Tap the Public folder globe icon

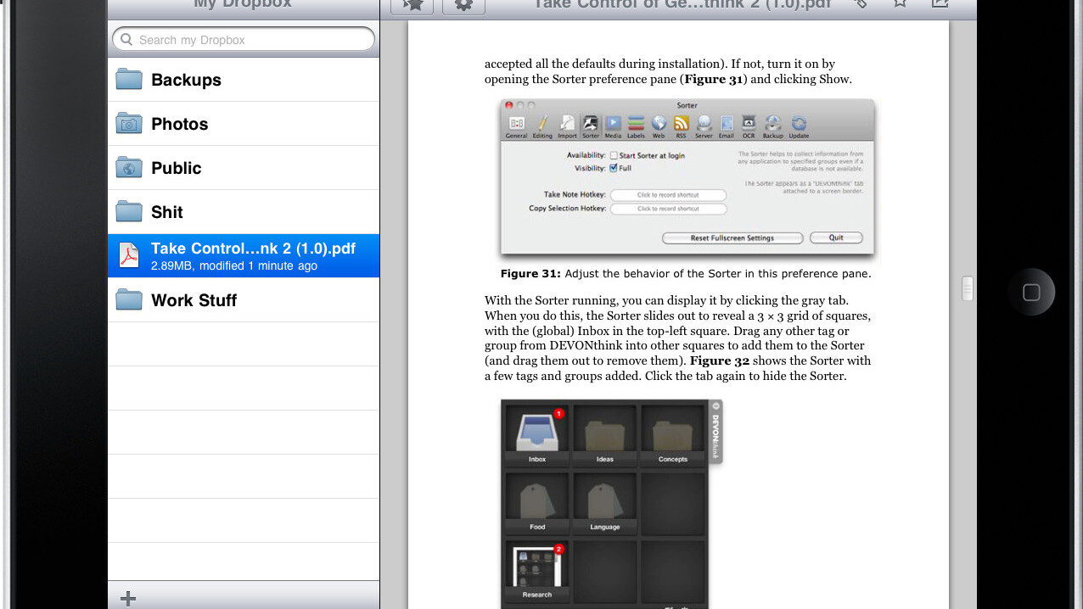[129, 168]
